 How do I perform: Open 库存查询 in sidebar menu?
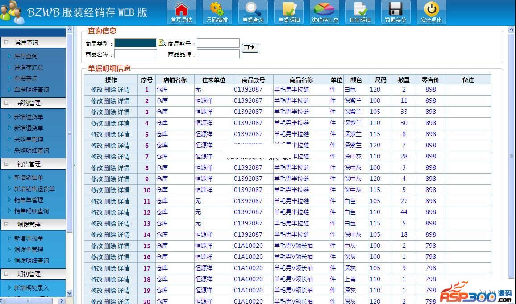click(x=25, y=56)
